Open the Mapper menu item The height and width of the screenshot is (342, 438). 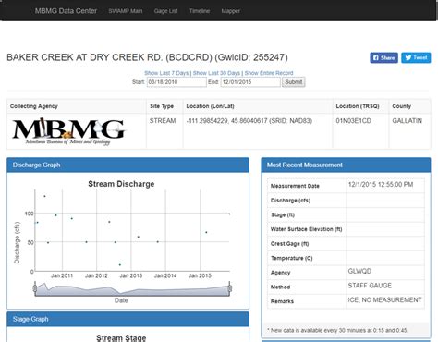230,11
